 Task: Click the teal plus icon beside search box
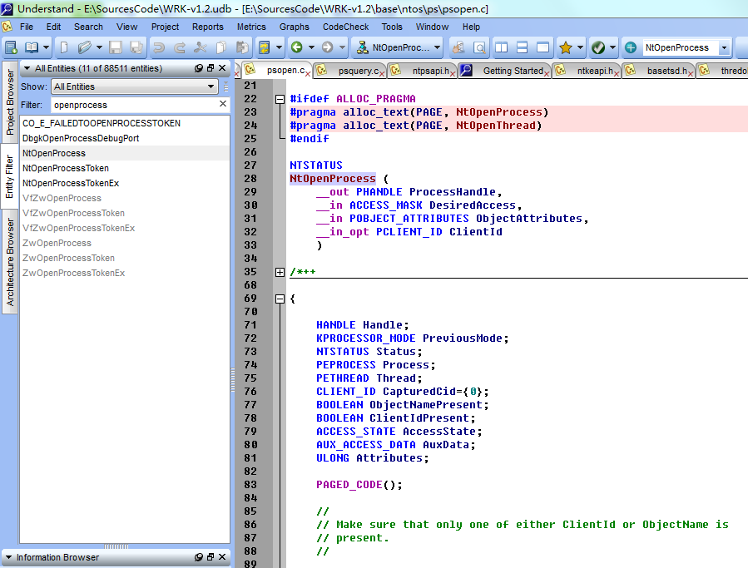(x=631, y=47)
